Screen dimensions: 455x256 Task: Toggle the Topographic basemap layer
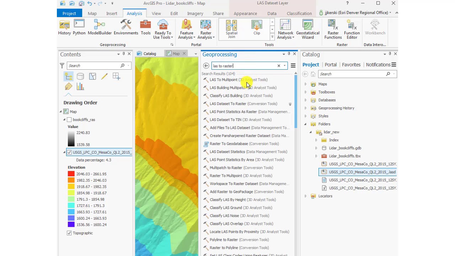point(69,233)
